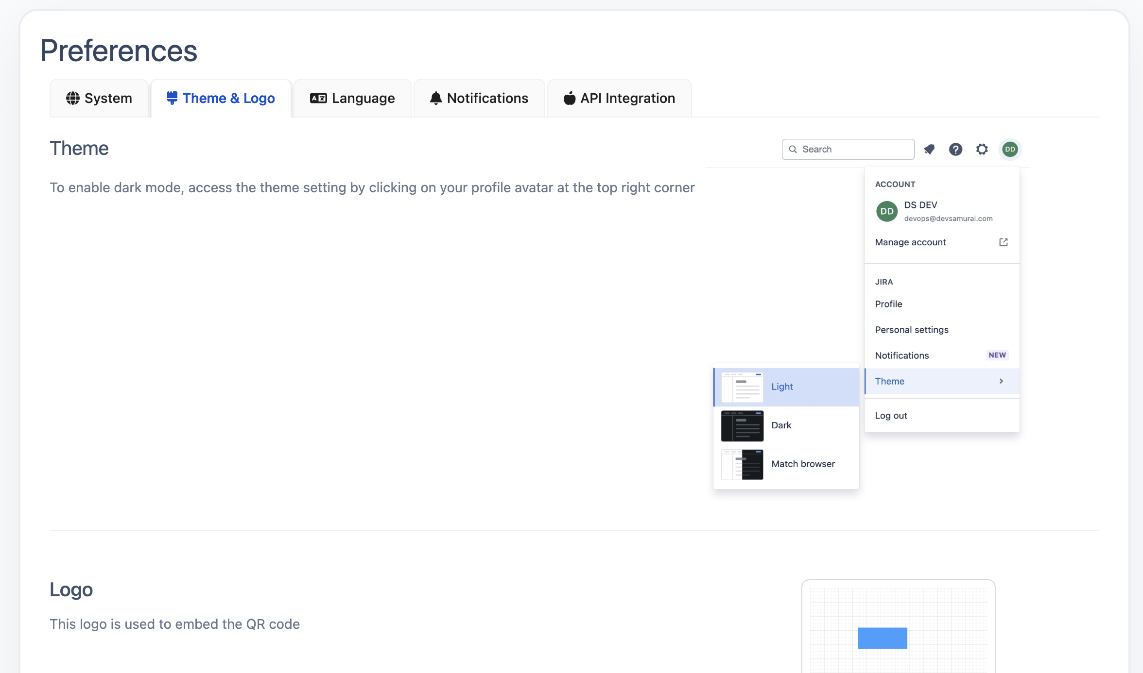
Task: Select the Dark theme option
Action: [x=786, y=425]
